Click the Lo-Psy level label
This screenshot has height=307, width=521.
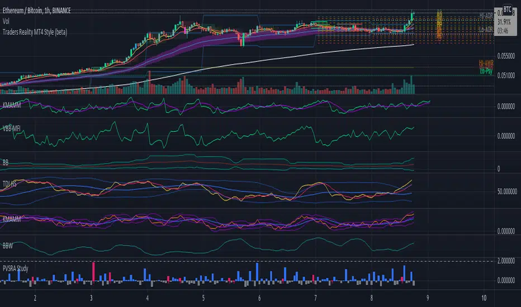[486, 71]
